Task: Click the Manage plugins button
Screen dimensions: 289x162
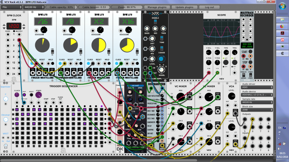Action: pos(157,7)
